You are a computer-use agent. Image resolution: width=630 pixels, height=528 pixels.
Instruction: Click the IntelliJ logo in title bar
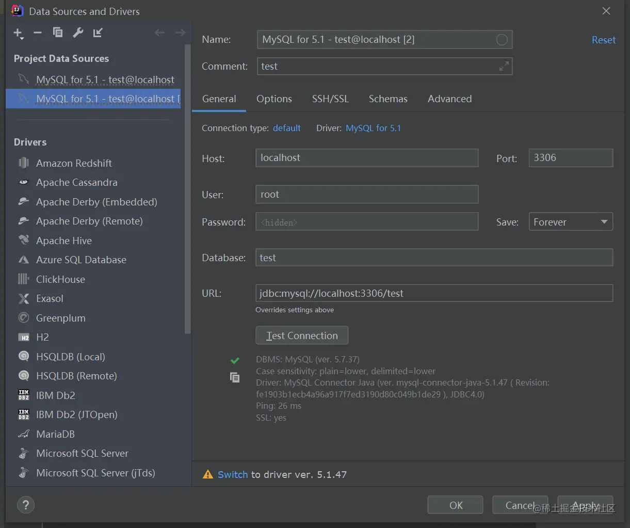tap(17, 11)
